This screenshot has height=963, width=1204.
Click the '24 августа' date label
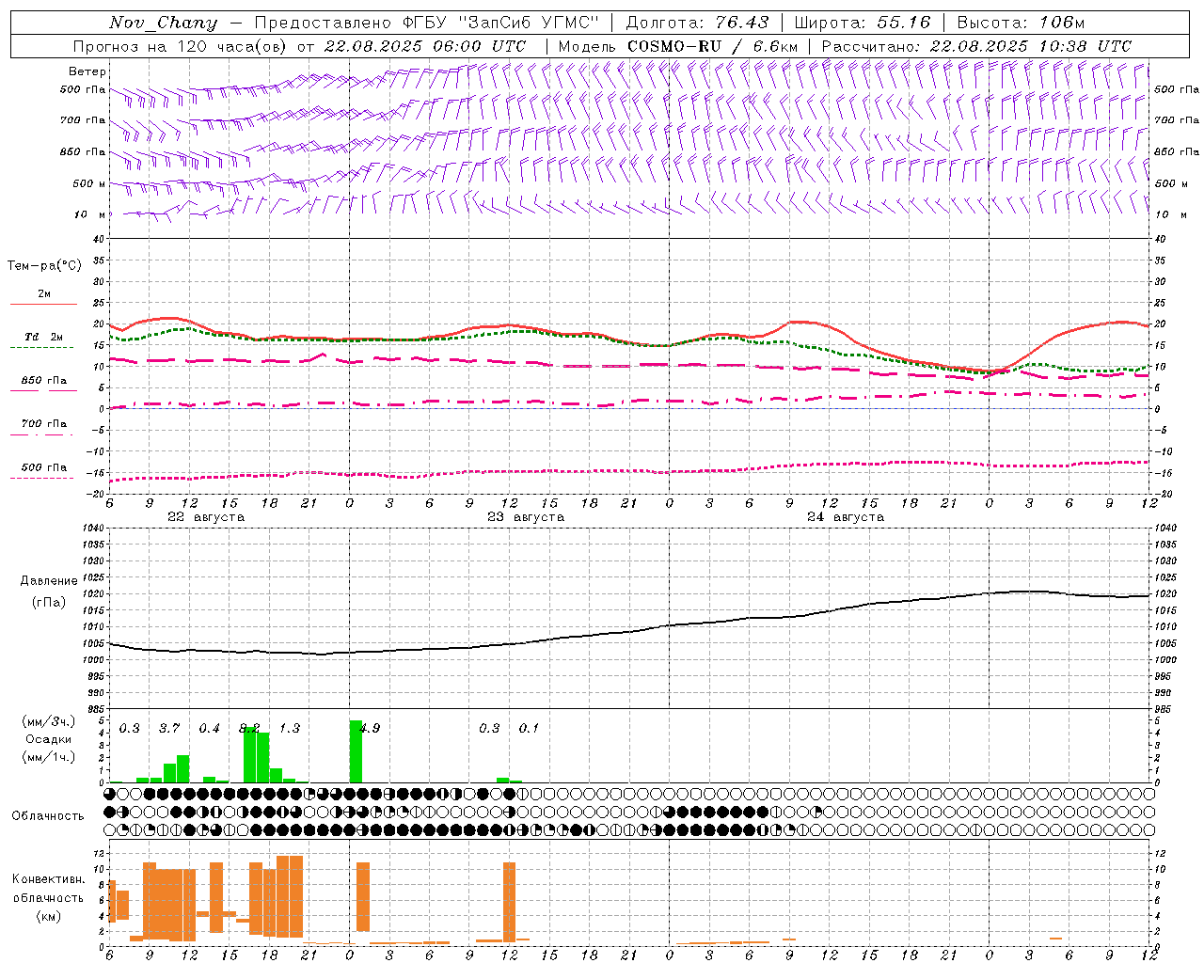click(x=845, y=517)
